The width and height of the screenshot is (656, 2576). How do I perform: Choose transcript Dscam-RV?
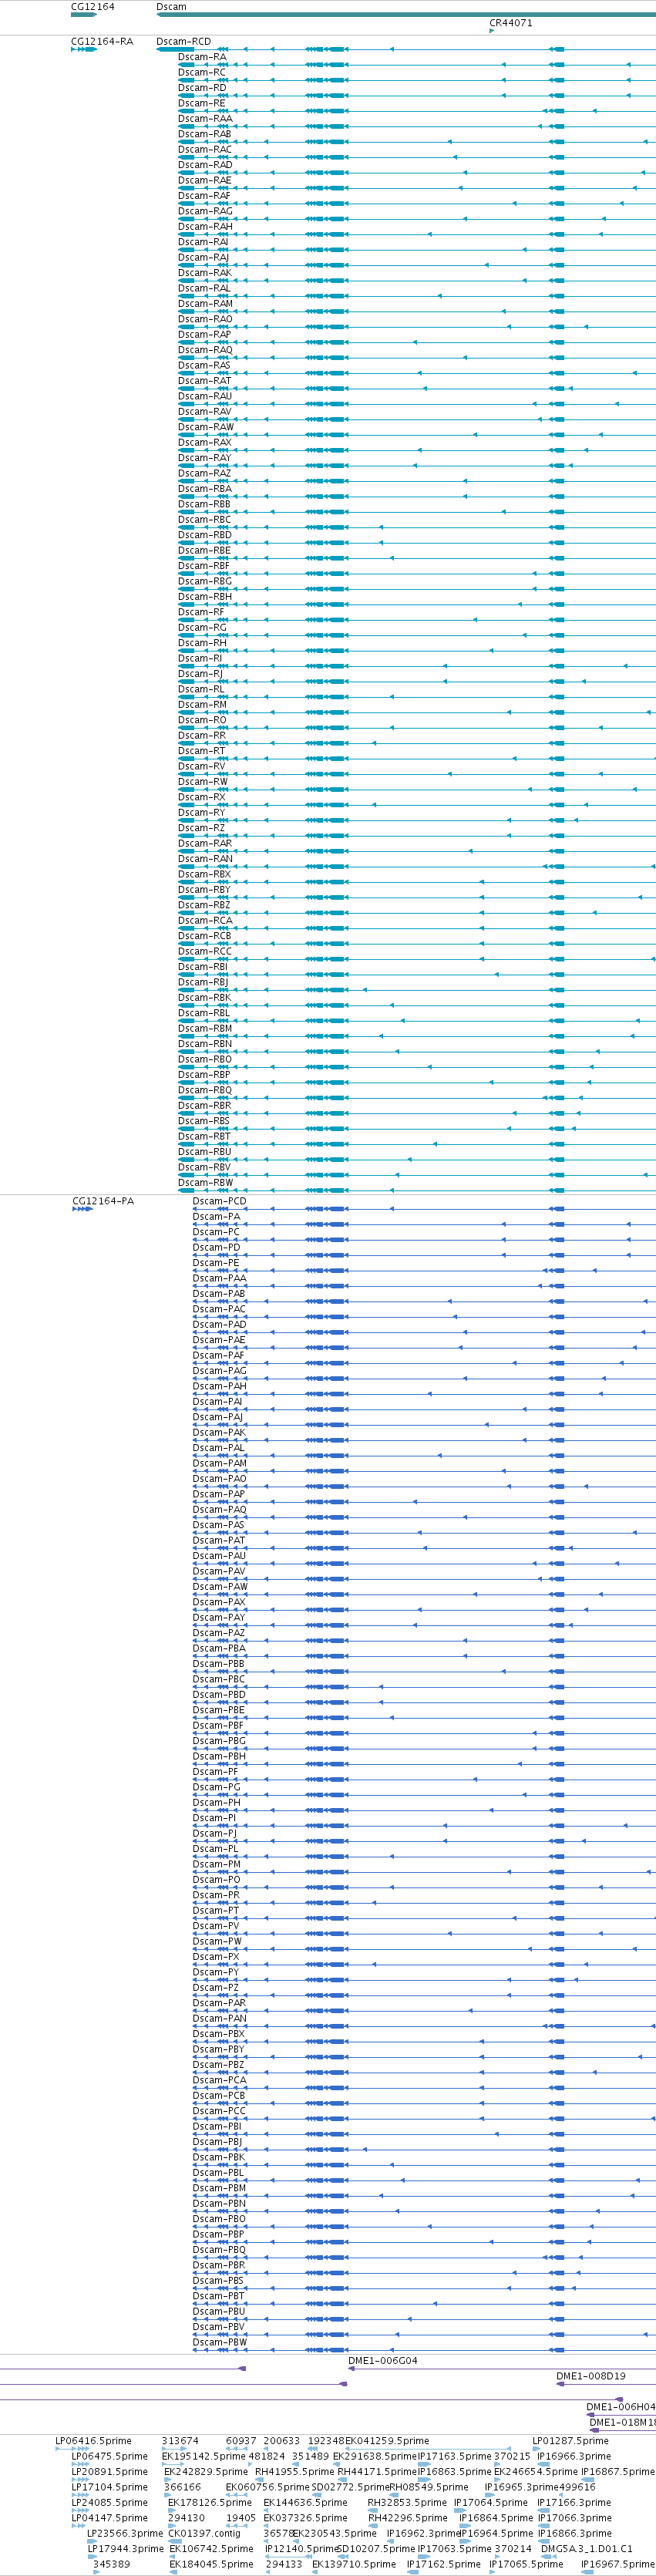click(x=201, y=767)
